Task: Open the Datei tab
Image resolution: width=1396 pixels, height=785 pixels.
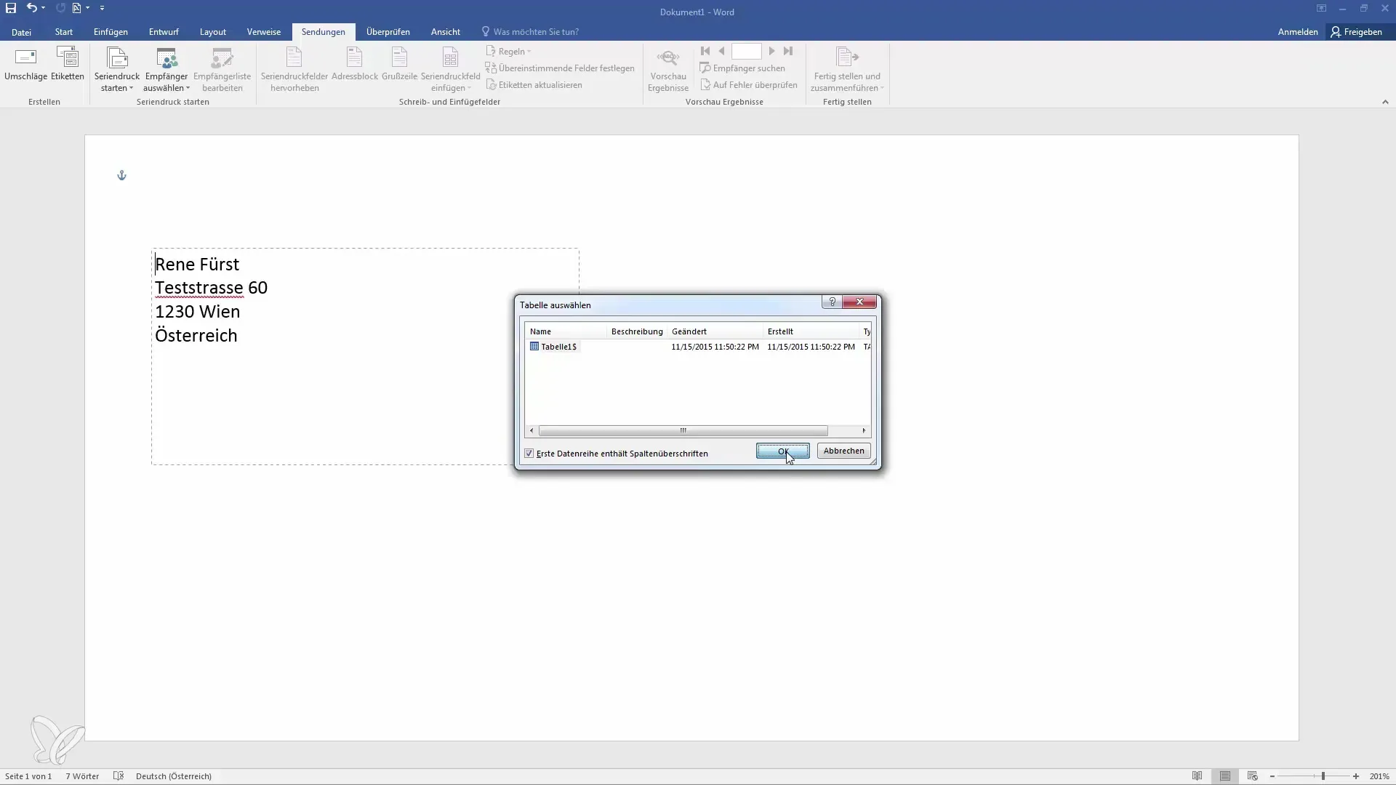Action: [21, 32]
